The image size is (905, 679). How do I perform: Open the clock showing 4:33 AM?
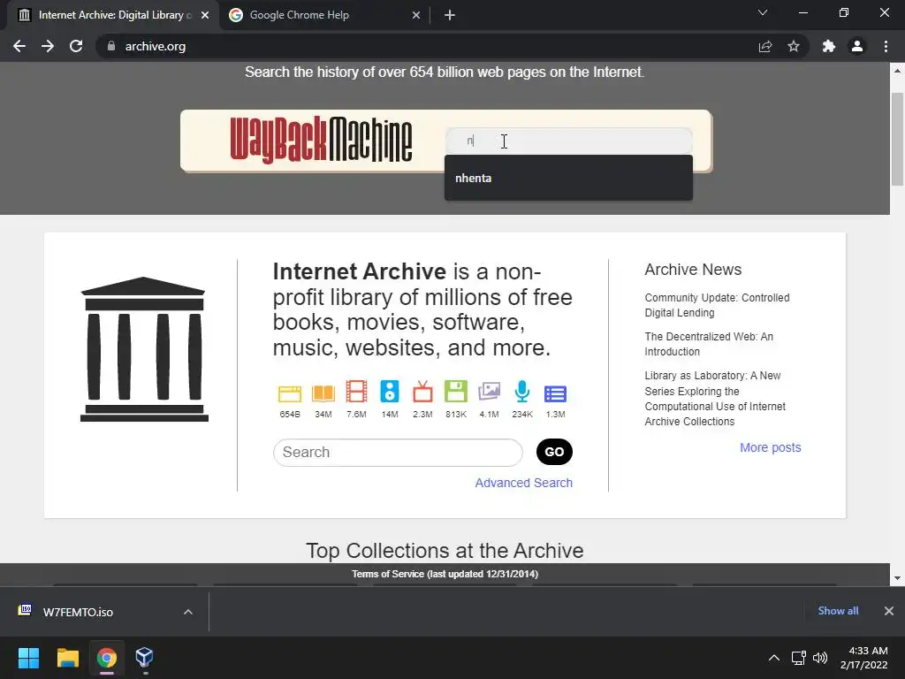tap(864, 658)
